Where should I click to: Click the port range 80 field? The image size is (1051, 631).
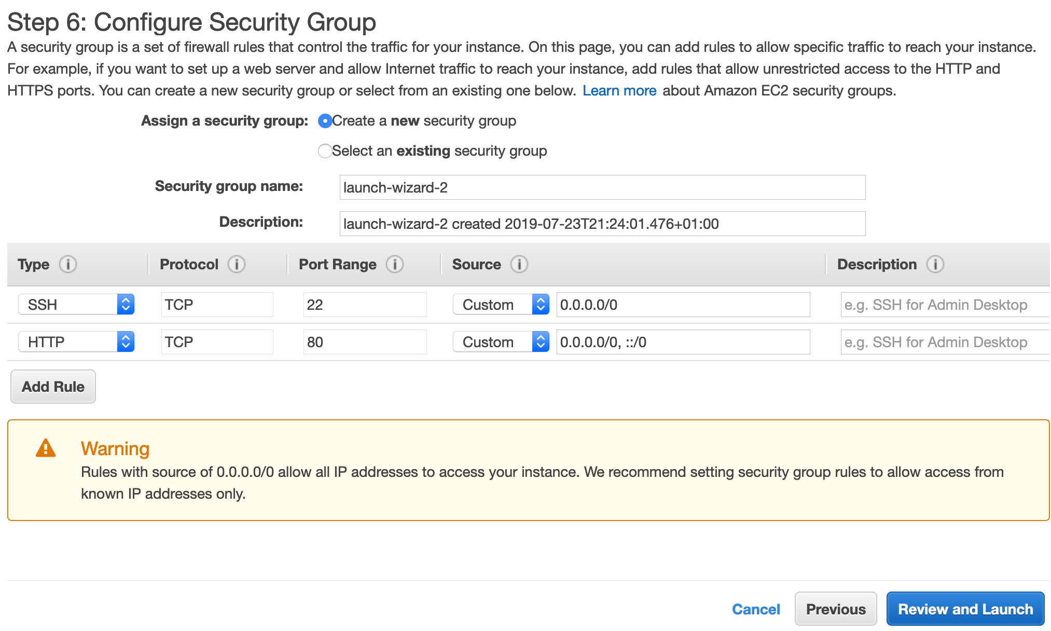pyautogui.click(x=365, y=342)
